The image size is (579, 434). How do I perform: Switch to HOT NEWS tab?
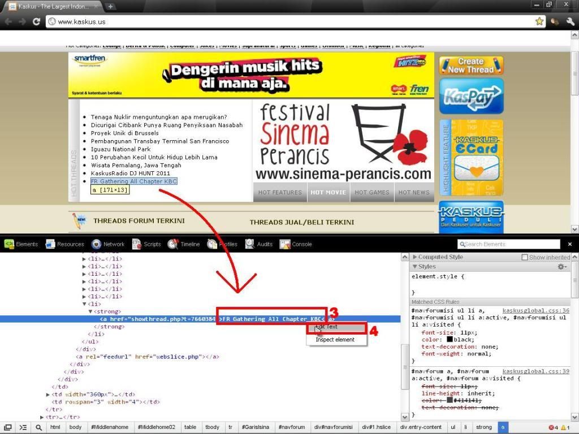[414, 192]
